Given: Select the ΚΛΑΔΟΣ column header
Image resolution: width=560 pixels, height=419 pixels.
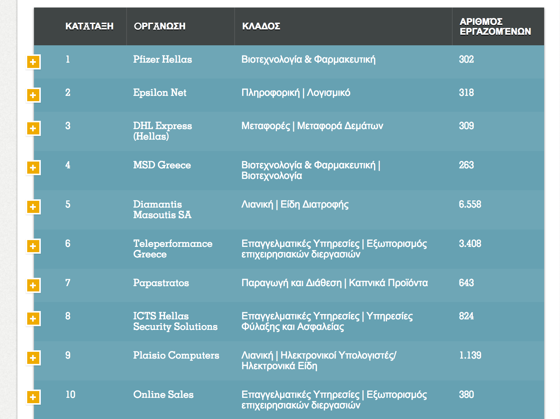Looking at the screenshot, I should [261, 26].
